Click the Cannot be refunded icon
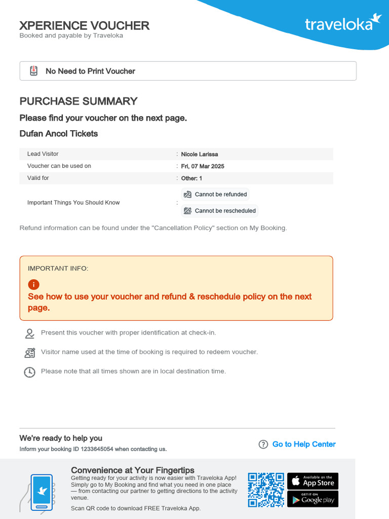The height and width of the screenshot is (519, 389). pyautogui.click(x=188, y=195)
